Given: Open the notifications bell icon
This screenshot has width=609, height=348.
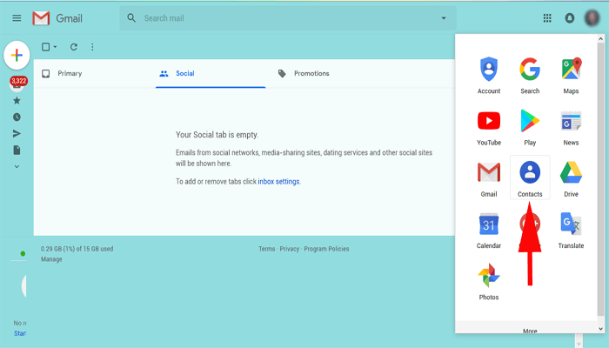Looking at the screenshot, I should pos(569,18).
